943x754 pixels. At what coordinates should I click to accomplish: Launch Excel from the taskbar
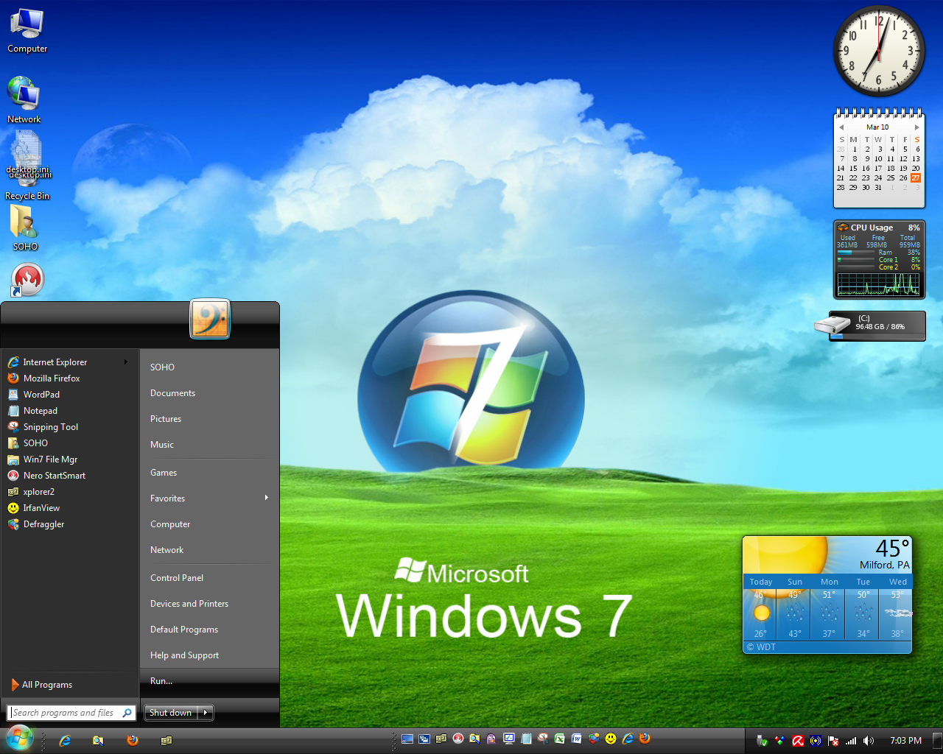(x=559, y=739)
